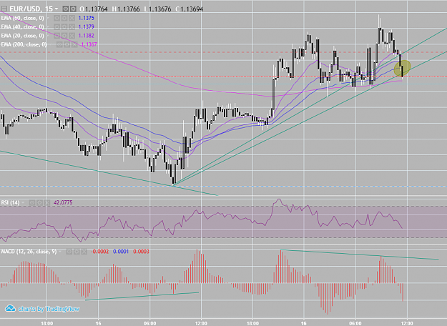Viewport: 447px width, 326px height.
Task: Click the EMA 20 value 1.1382
Action: click(86, 36)
